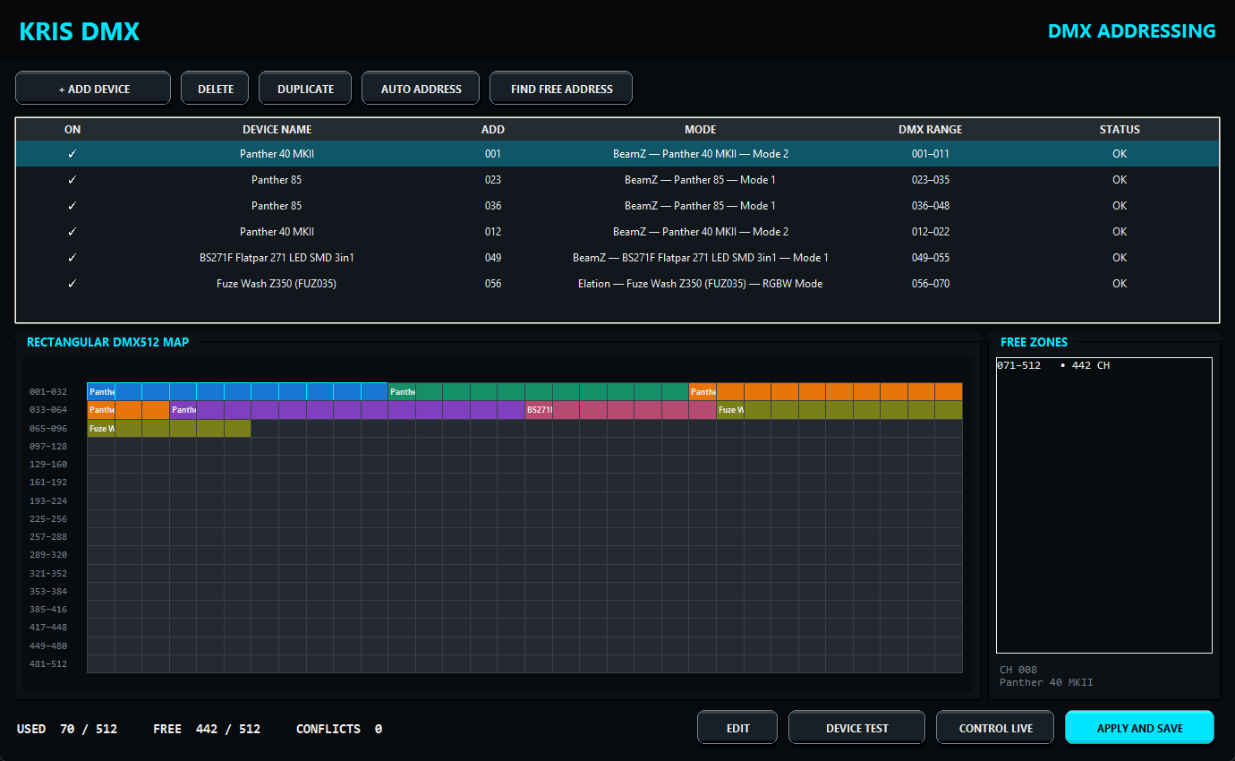Click DMX range 036–048
The height and width of the screenshot is (761, 1235).
[x=931, y=206]
